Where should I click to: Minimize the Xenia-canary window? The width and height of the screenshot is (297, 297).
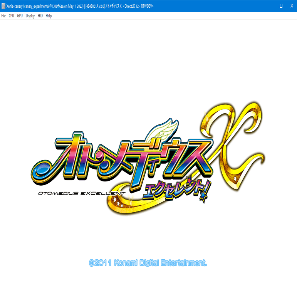(271, 6)
